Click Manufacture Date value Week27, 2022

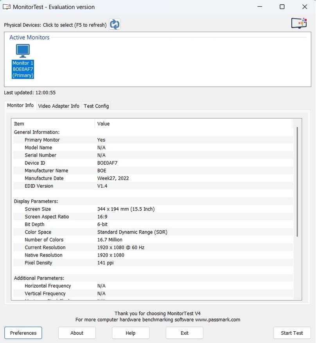(113, 178)
